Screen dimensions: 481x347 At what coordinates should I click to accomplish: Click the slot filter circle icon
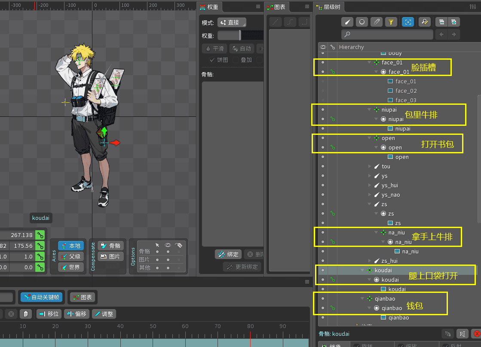tap(362, 22)
